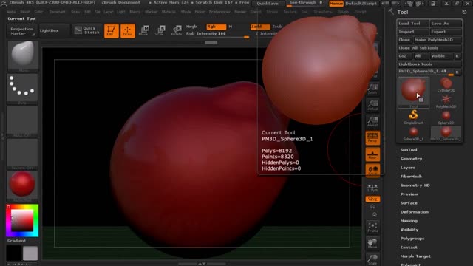
Task: Select the PolyMesh3D star tool
Action: 446,101
